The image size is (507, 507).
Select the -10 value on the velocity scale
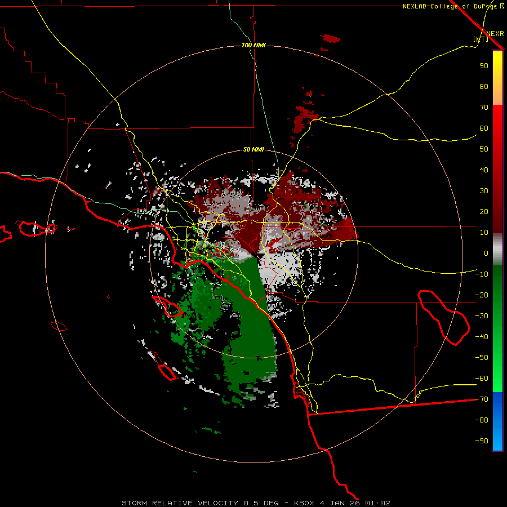(x=482, y=274)
